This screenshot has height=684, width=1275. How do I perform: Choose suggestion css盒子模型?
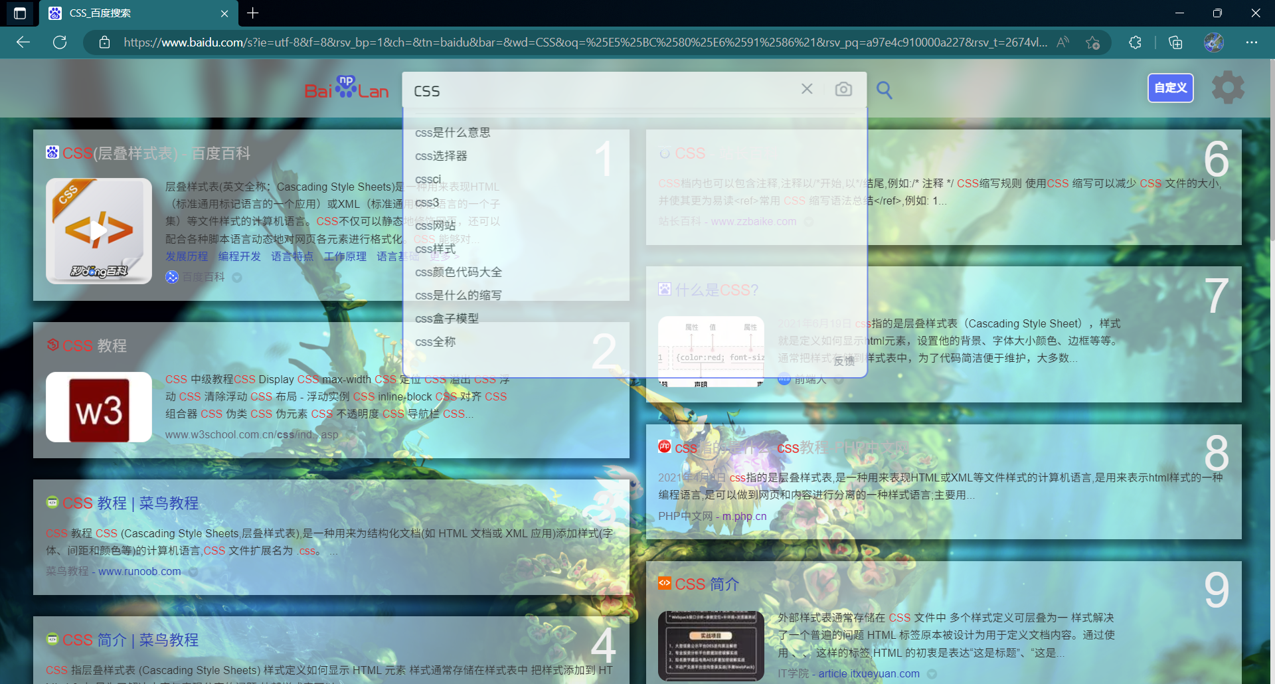446,318
